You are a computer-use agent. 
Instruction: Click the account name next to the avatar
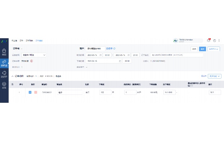point(186,40)
